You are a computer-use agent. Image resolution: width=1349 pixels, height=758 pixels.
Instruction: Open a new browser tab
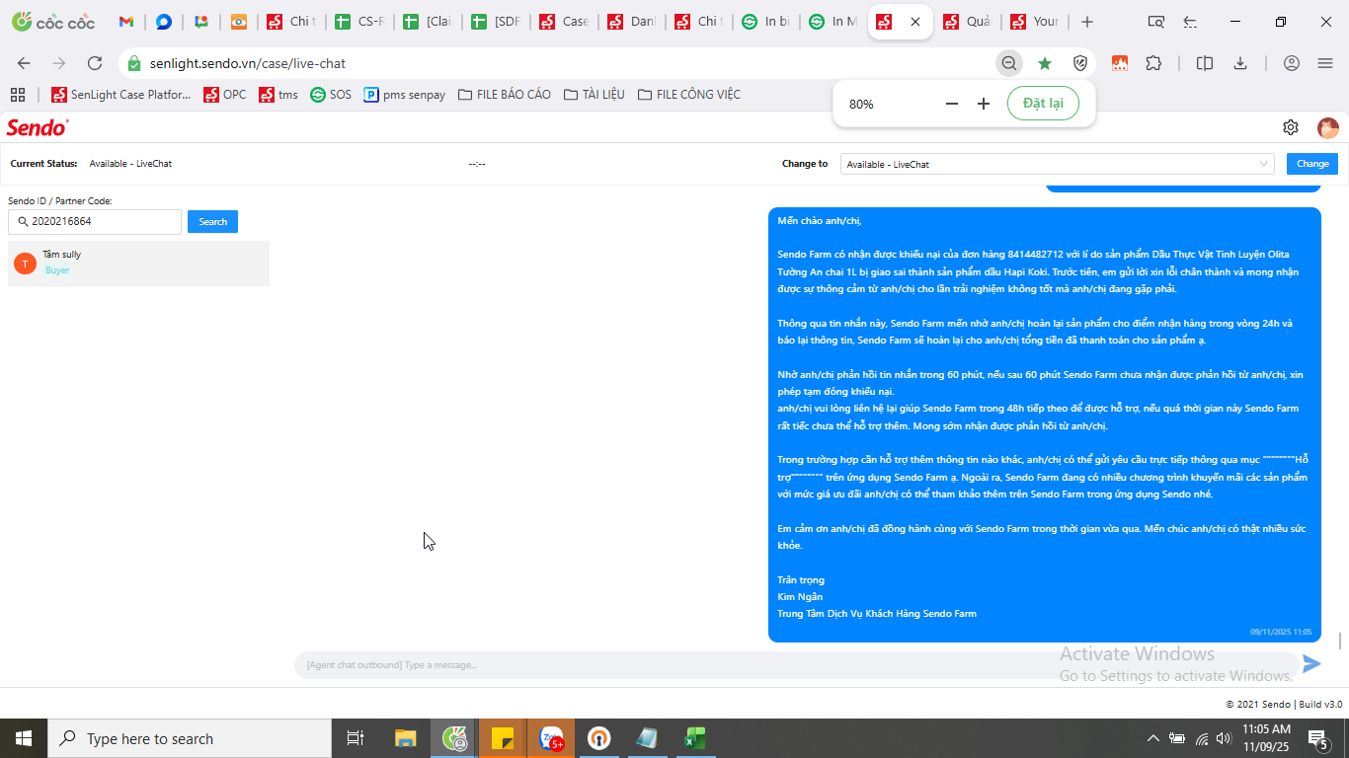[x=1087, y=22]
